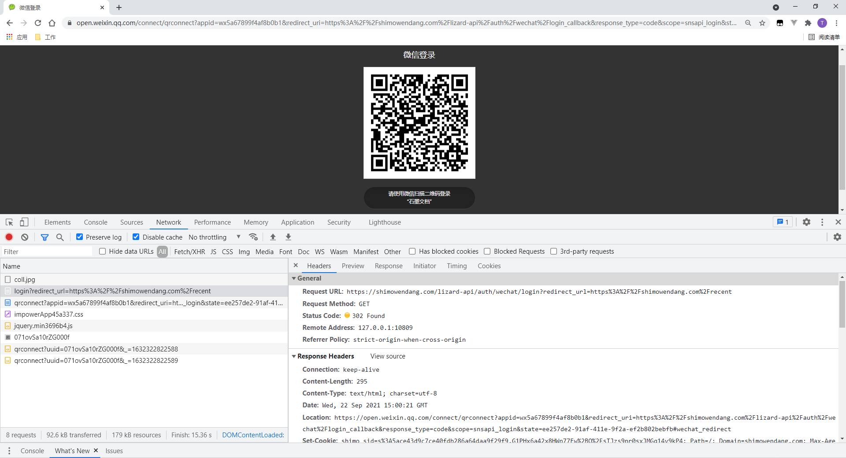Image resolution: width=846 pixels, height=458 pixels.
Task: Open the Issues drawer tab
Action: tap(114, 451)
